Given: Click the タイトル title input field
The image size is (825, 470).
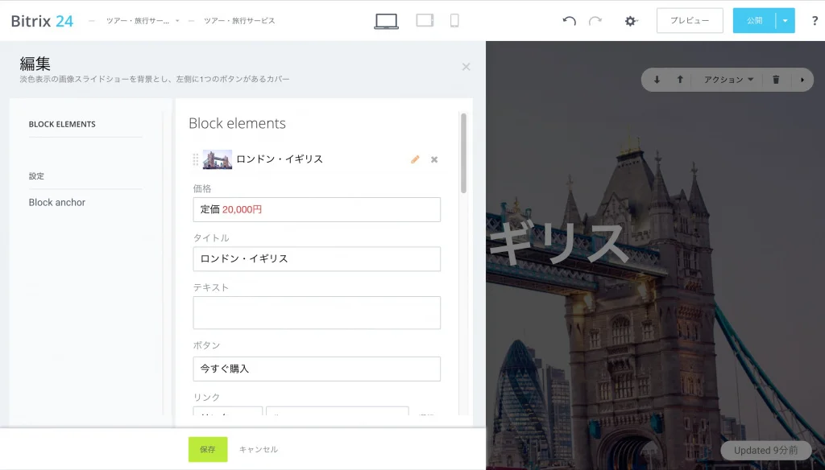Looking at the screenshot, I should pos(317,258).
